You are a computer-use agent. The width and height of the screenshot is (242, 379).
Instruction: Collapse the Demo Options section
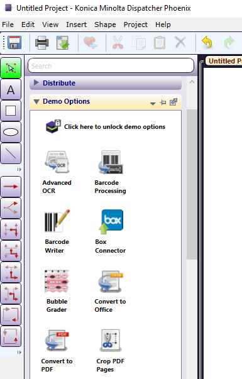tap(36, 102)
